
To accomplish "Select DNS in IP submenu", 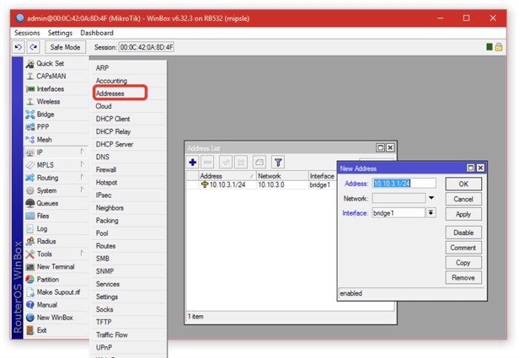I will (129, 157).
